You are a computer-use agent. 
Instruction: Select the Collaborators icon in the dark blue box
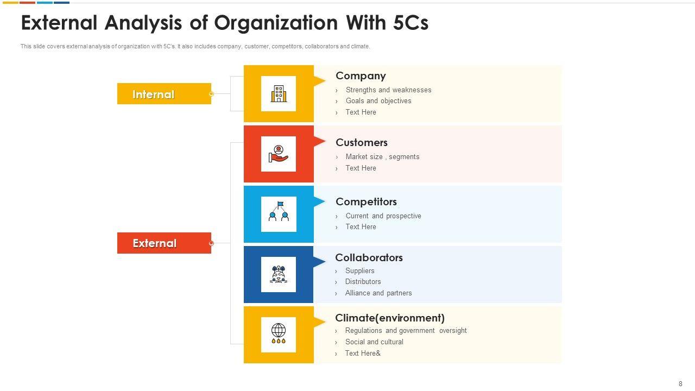tap(279, 274)
